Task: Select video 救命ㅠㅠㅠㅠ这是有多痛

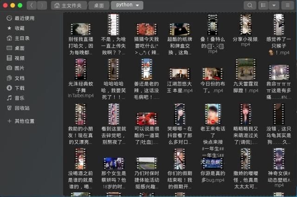Action: [x=278, y=82]
